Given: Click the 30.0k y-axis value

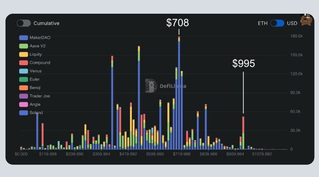Looking at the screenshot, I should pos(295,130).
